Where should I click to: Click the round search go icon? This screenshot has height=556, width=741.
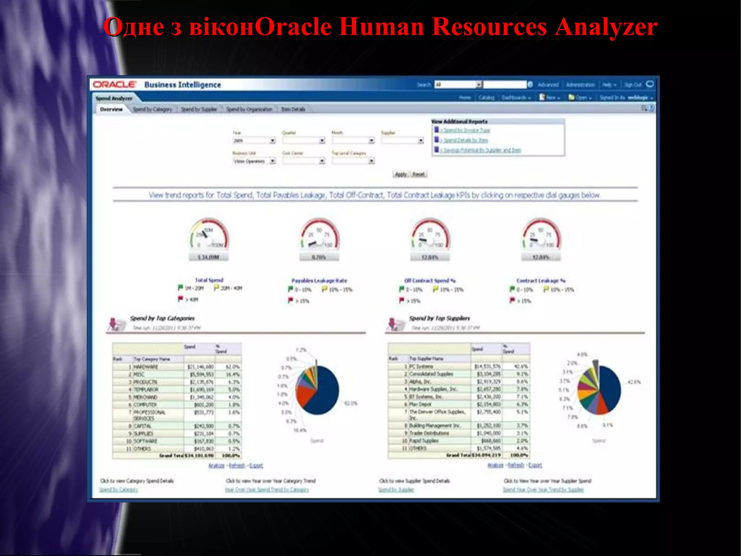coord(530,84)
